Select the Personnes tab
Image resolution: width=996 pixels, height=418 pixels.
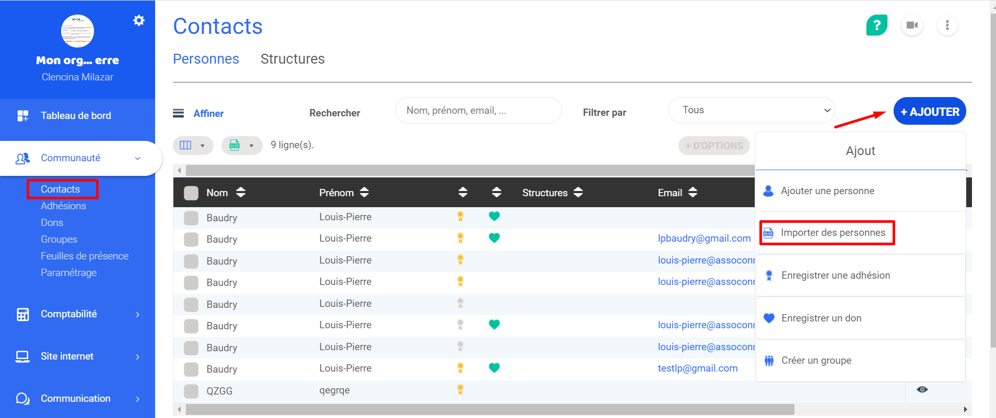[206, 59]
